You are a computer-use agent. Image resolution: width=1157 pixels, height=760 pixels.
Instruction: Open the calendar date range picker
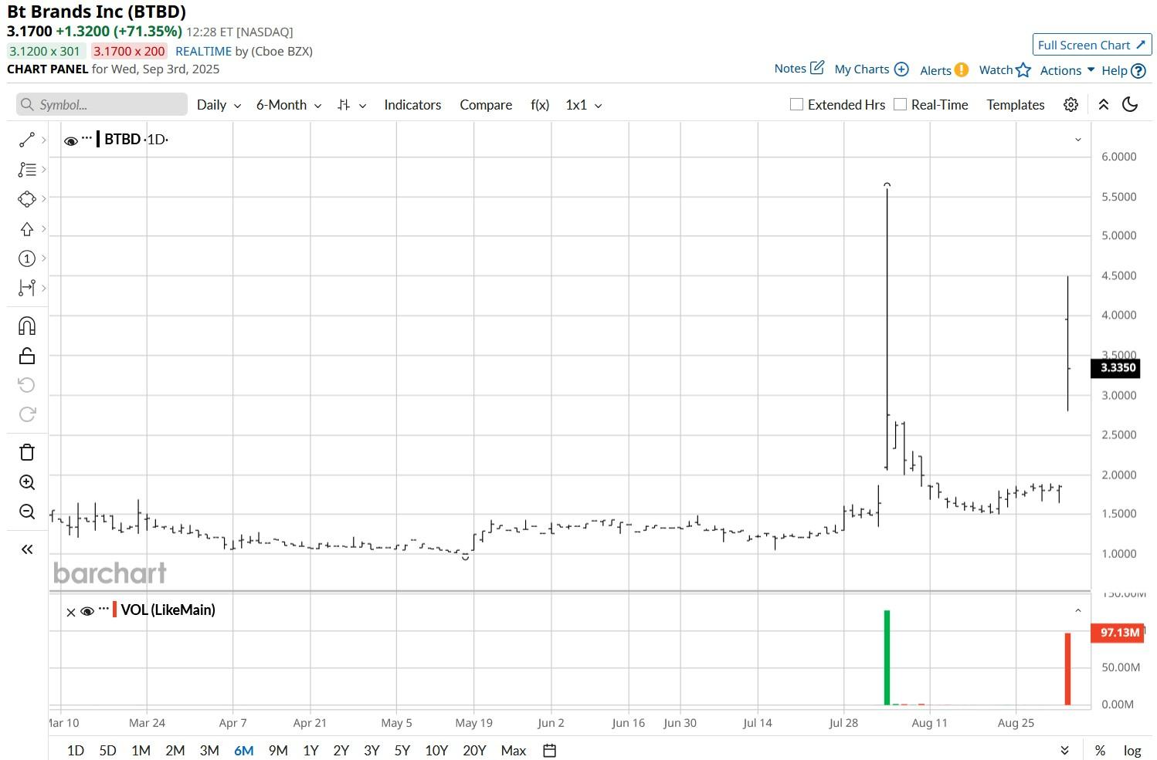click(x=550, y=751)
